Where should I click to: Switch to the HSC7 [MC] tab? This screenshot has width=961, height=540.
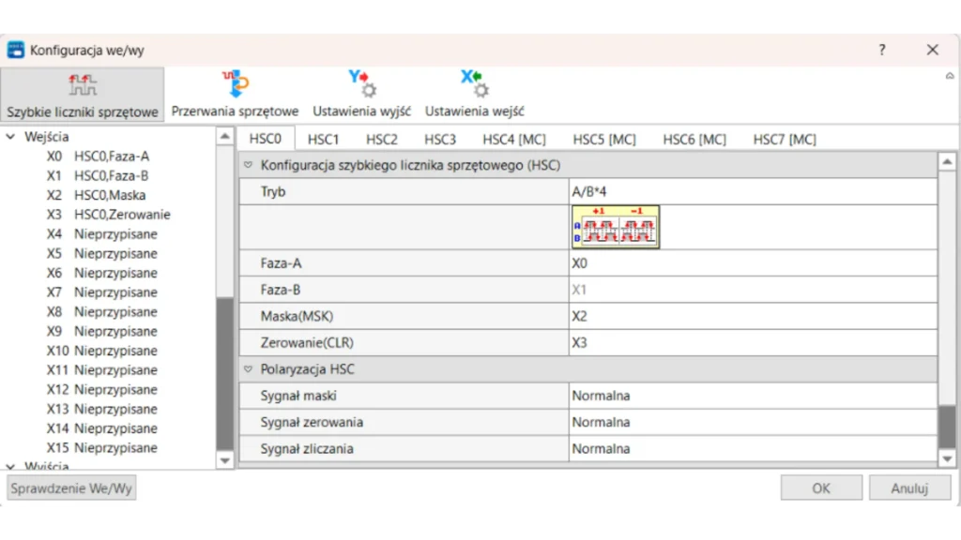tap(785, 140)
